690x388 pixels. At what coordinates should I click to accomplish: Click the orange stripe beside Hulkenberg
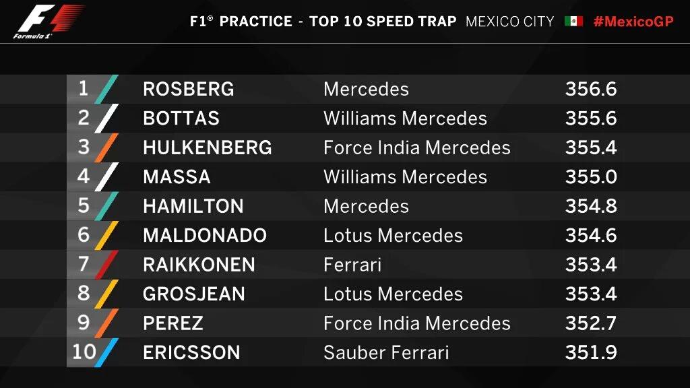[x=106, y=148]
